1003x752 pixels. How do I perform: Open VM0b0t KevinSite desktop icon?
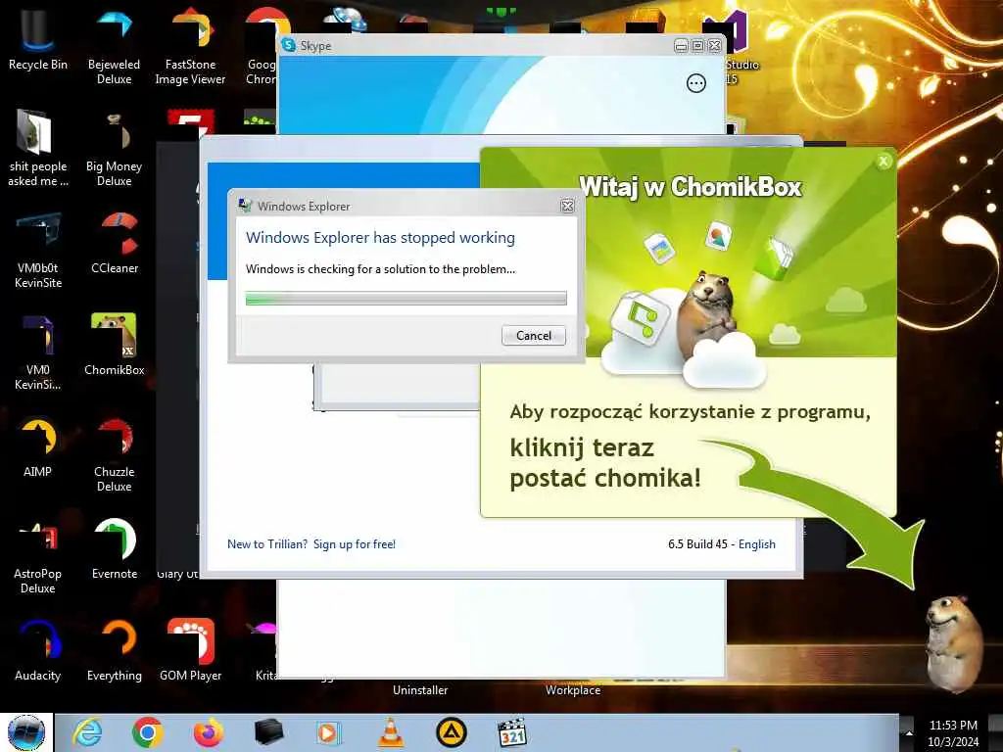tap(38, 251)
